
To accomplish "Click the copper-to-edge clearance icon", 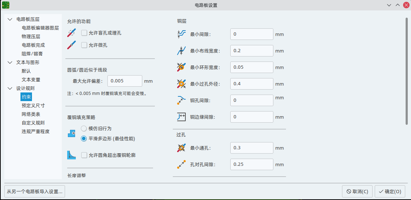I will click(181, 117).
